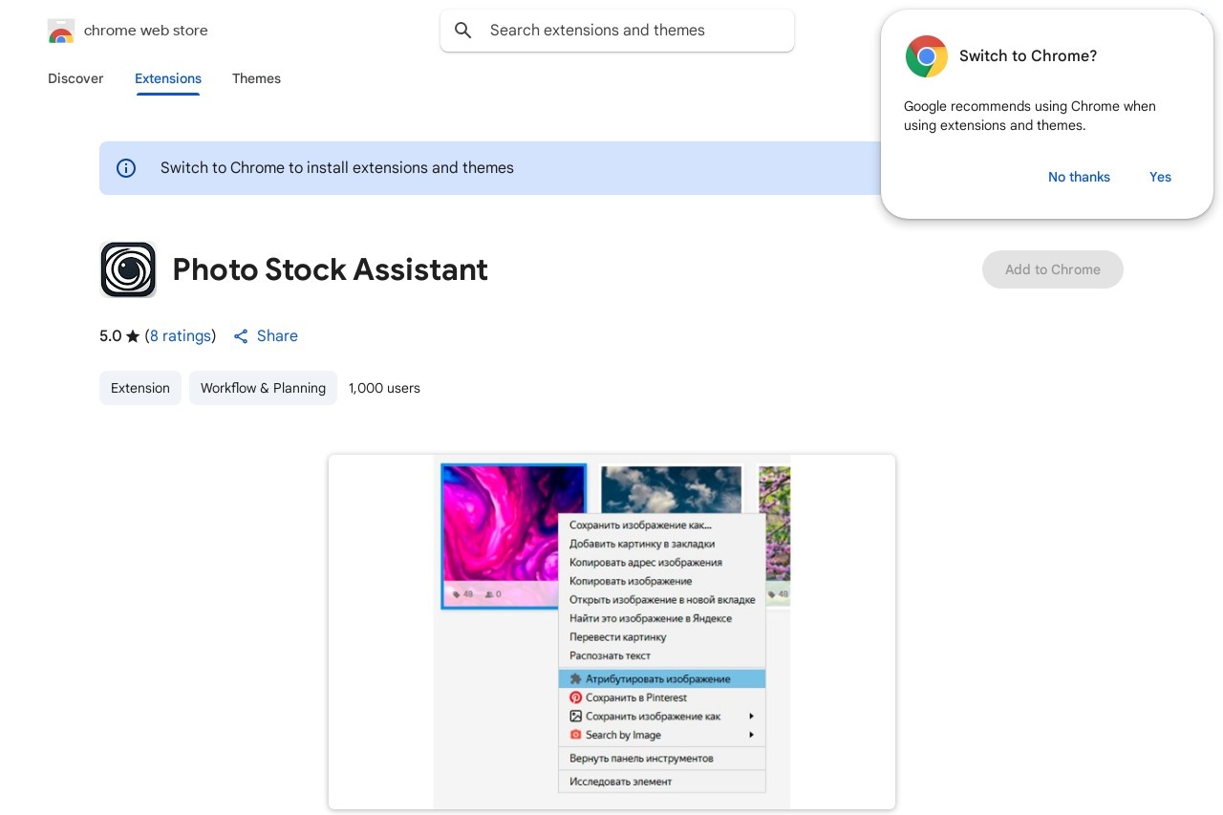
Task: Confirm Yes in the Switch to Chrome popup
Action: point(1160,177)
